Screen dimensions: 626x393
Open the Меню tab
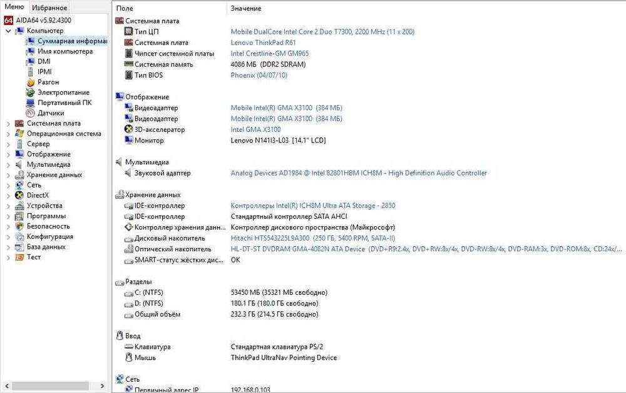pyautogui.click(x=14, y=7)
